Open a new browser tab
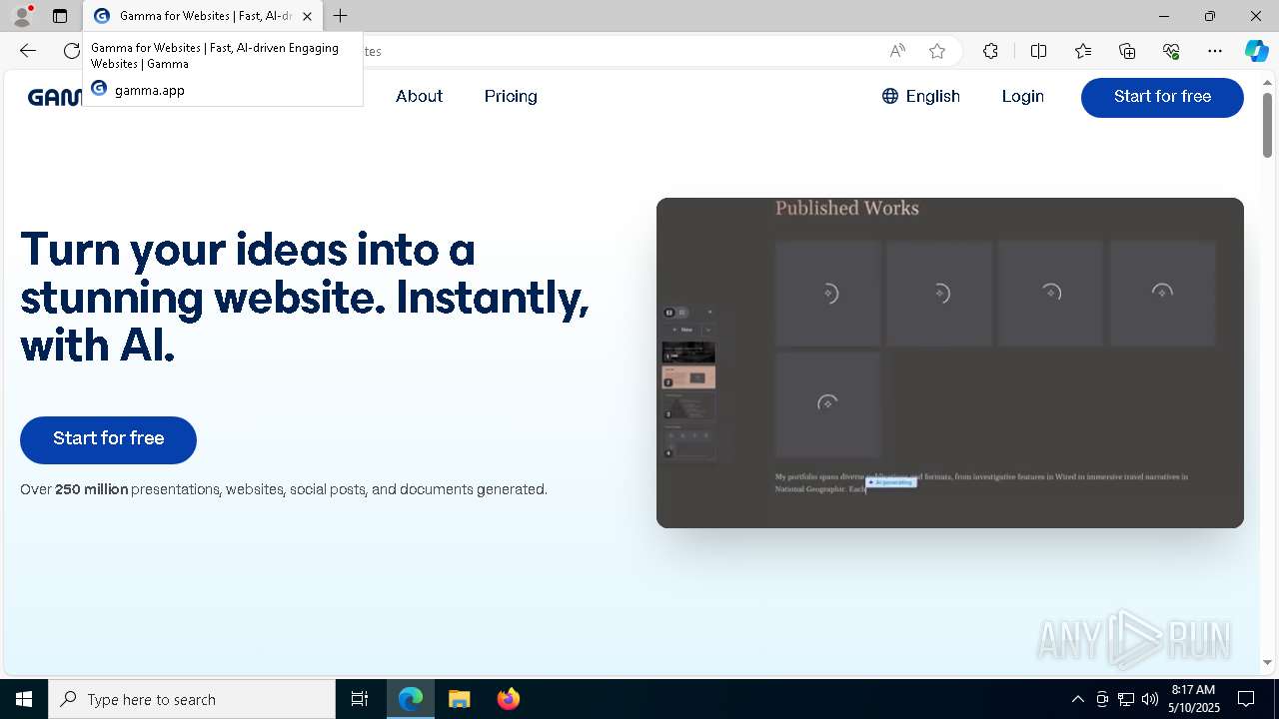 click(341, 16)
